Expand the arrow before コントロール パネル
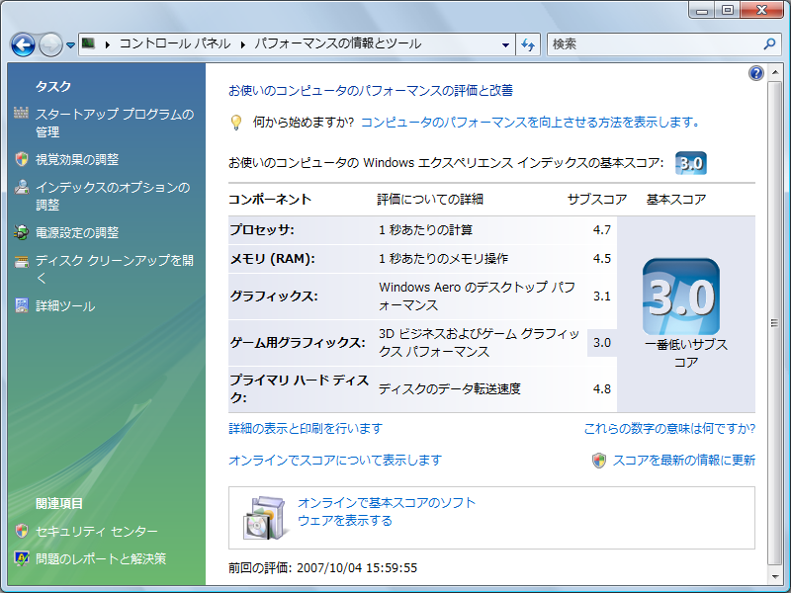 108,44
